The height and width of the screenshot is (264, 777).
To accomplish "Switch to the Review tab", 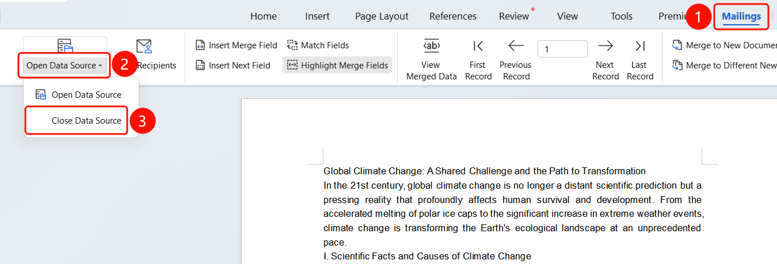I will (514, 16).
